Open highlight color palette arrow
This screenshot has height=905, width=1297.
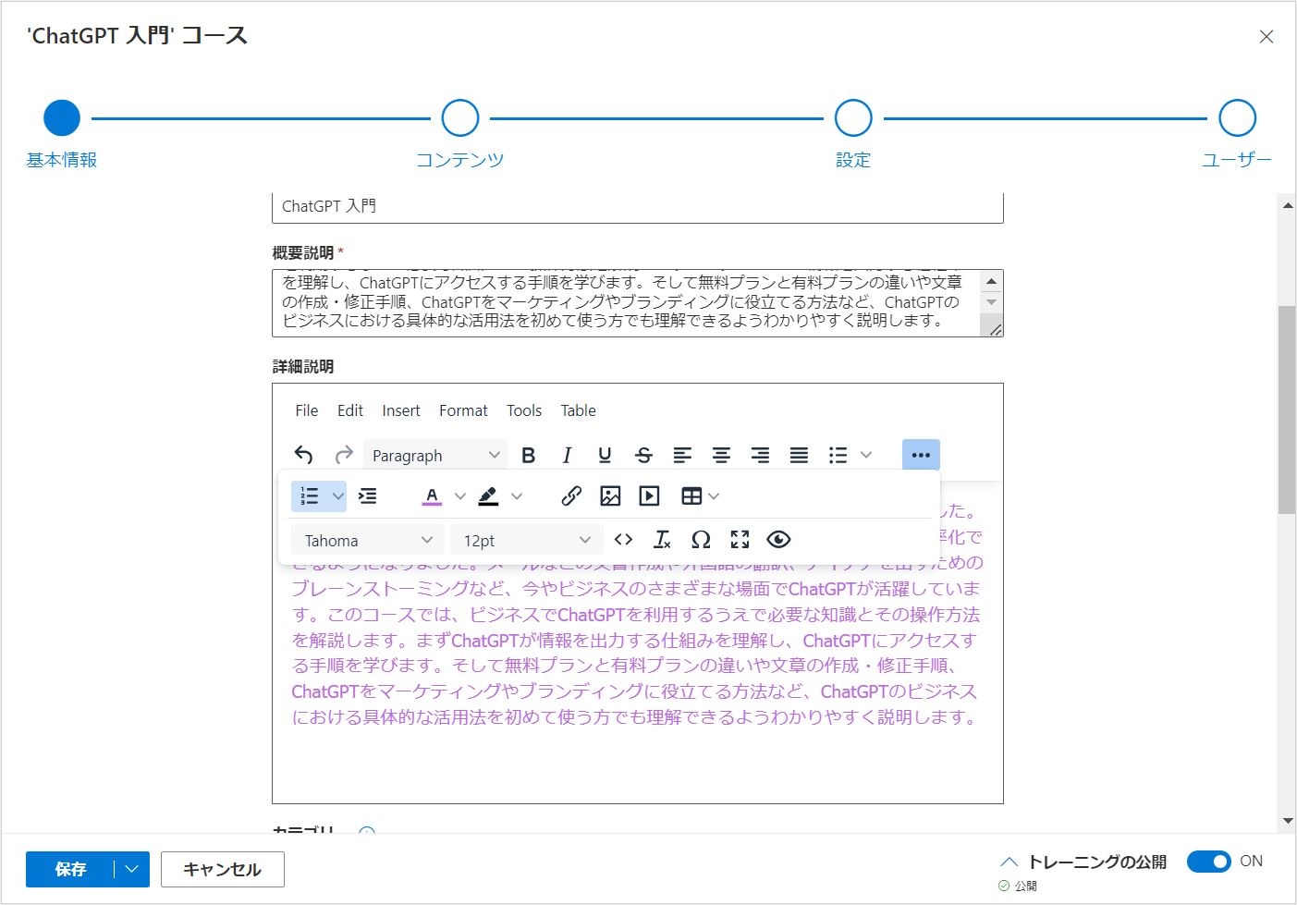click(x=517, y=496)
